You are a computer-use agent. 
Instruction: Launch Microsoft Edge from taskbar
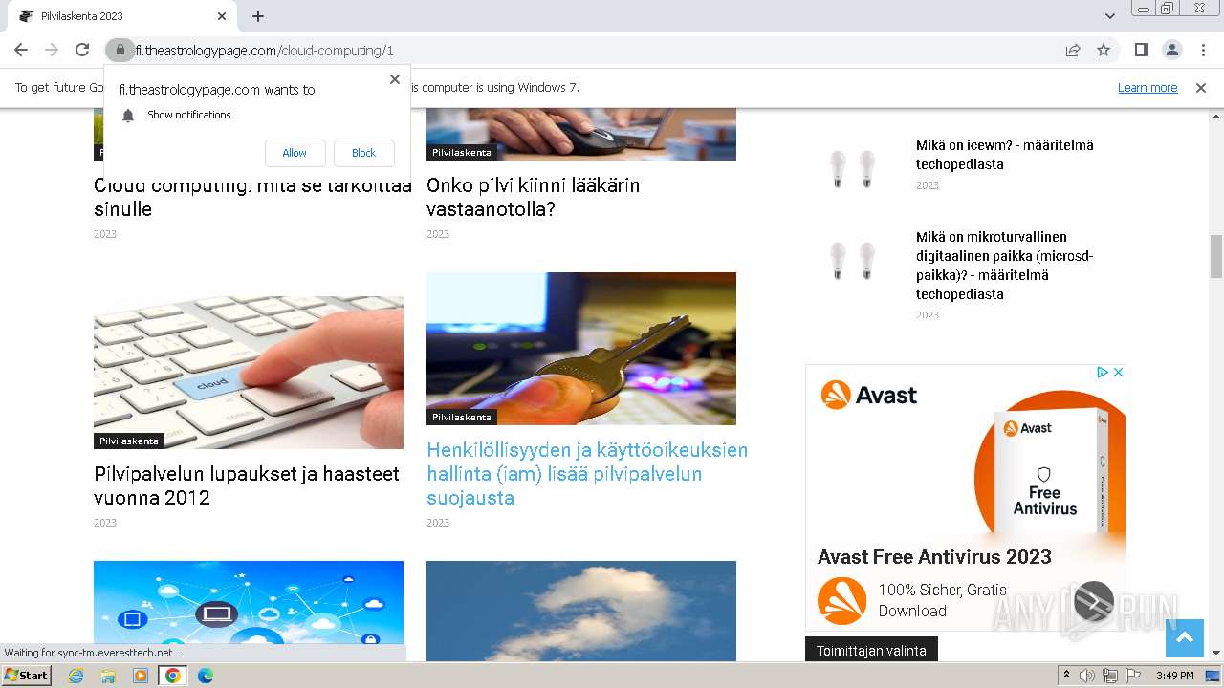[x=205, y=676]
